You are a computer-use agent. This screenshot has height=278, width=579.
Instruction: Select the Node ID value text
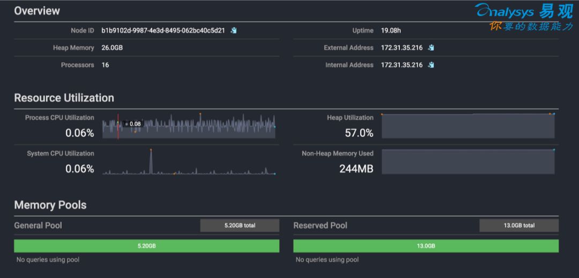tap(163, 31)
